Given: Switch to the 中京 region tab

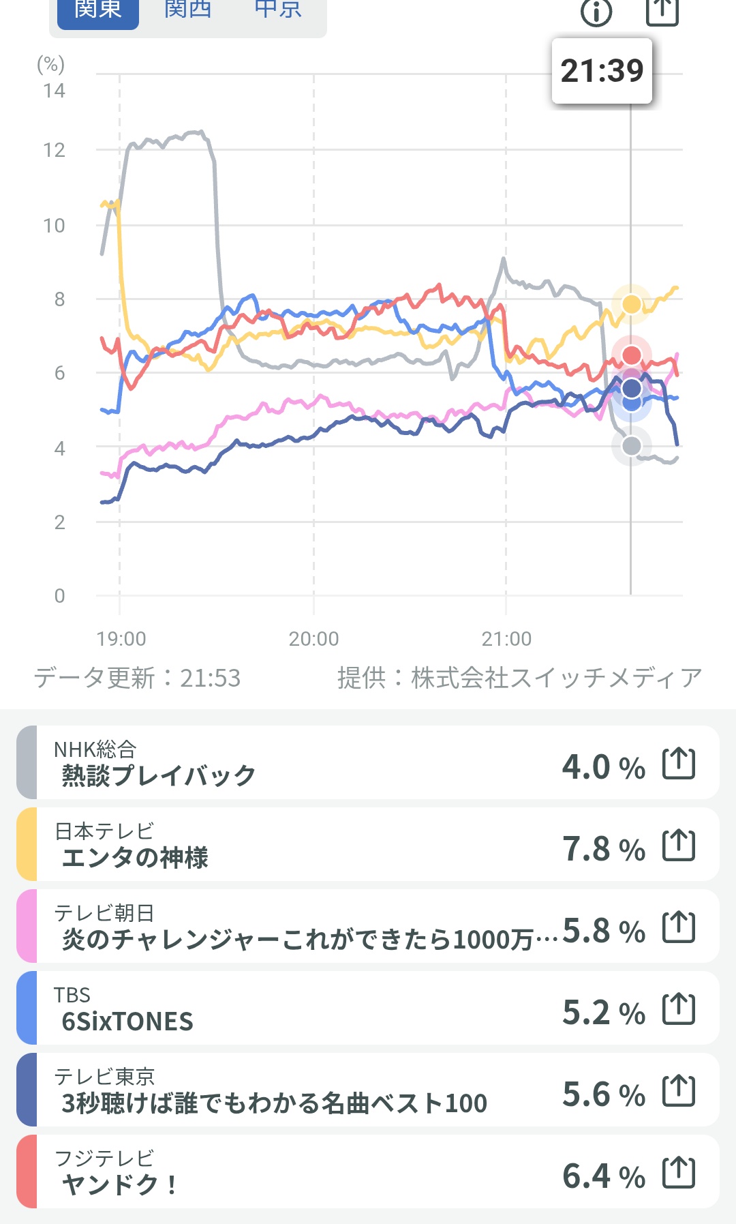Looking at the screenshot, I should tap(277, 11).
